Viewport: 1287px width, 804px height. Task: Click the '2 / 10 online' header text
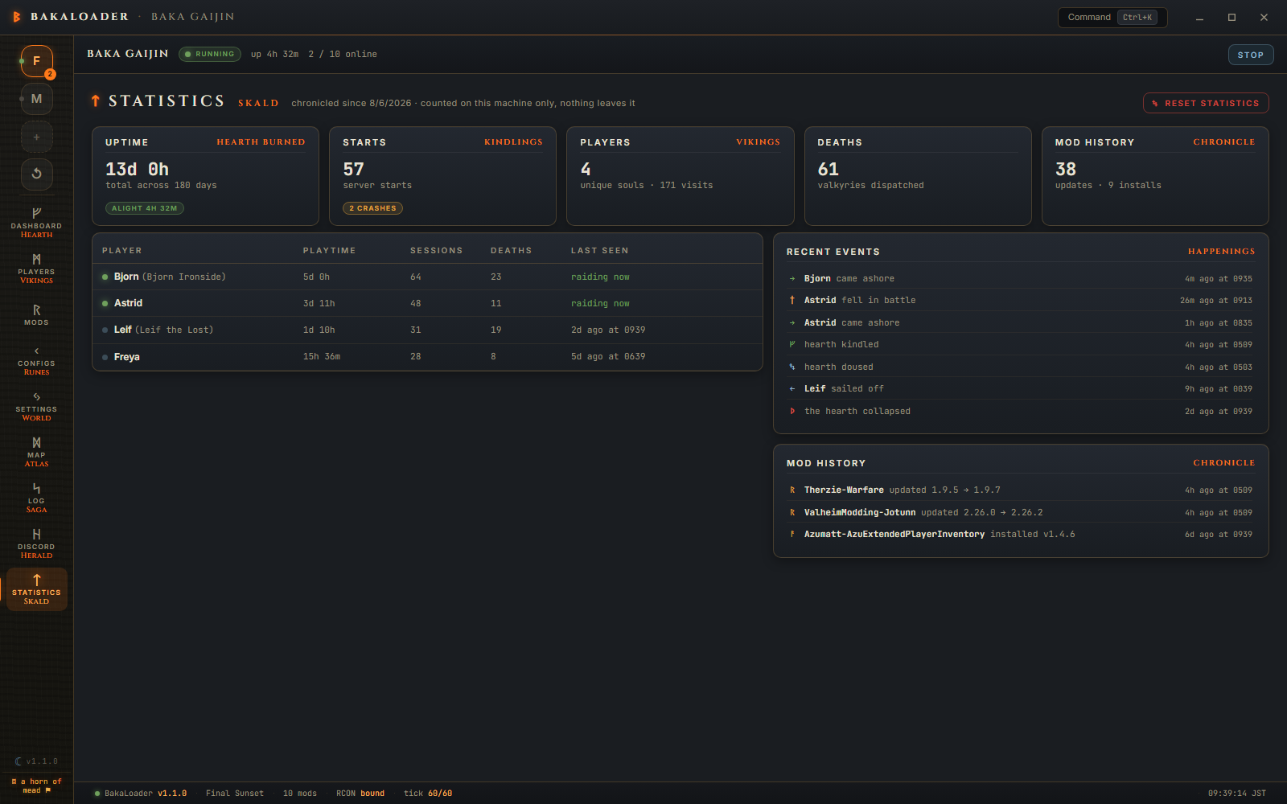343,54
